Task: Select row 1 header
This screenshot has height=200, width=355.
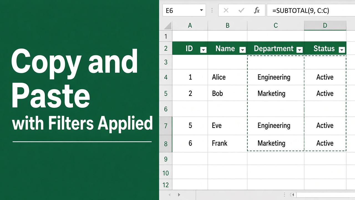Action: click(166, 36)
